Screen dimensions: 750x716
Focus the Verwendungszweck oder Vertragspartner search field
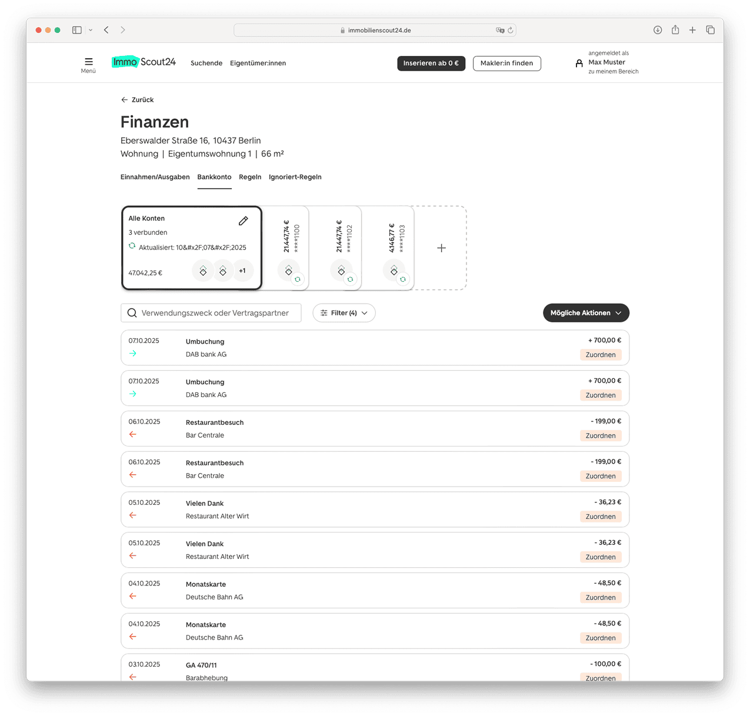pyautogui.click(x=215, y=313)
